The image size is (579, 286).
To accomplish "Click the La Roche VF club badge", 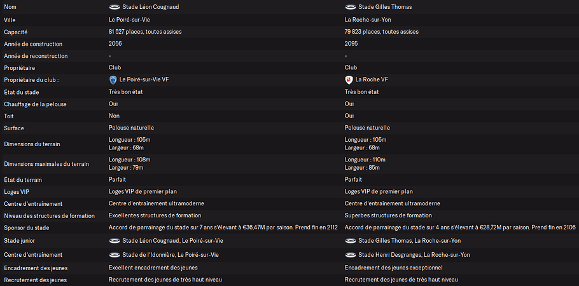I will point(349,80).
